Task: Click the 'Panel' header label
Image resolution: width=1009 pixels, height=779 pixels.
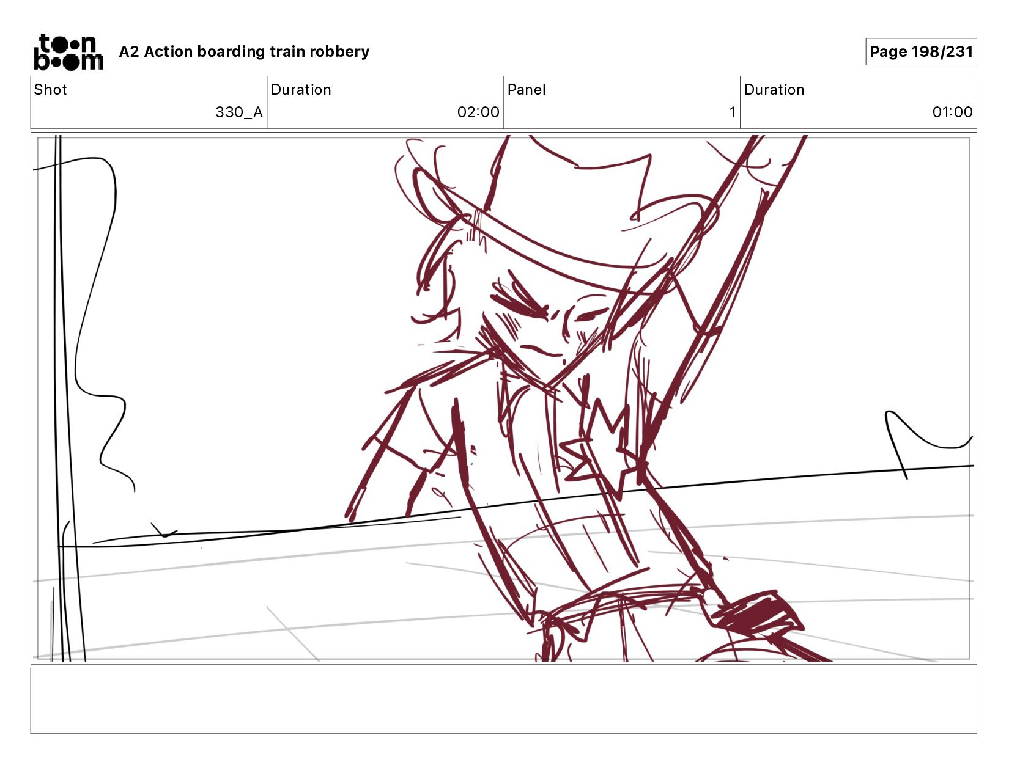Action: click(x=527, y=90)
